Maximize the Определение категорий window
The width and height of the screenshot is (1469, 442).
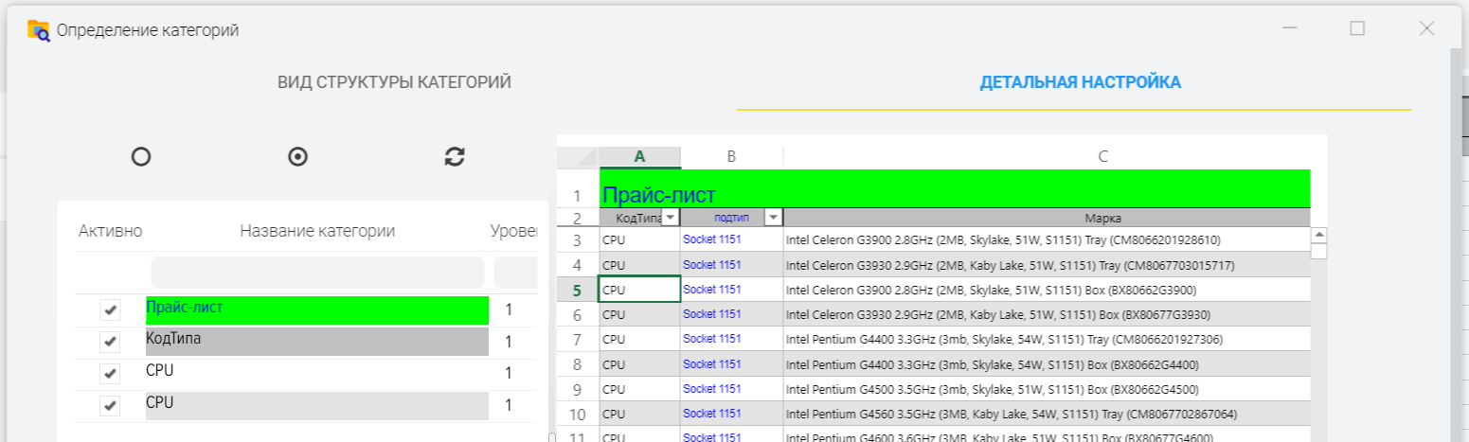pyautogui.click(x=1357, y=28)
